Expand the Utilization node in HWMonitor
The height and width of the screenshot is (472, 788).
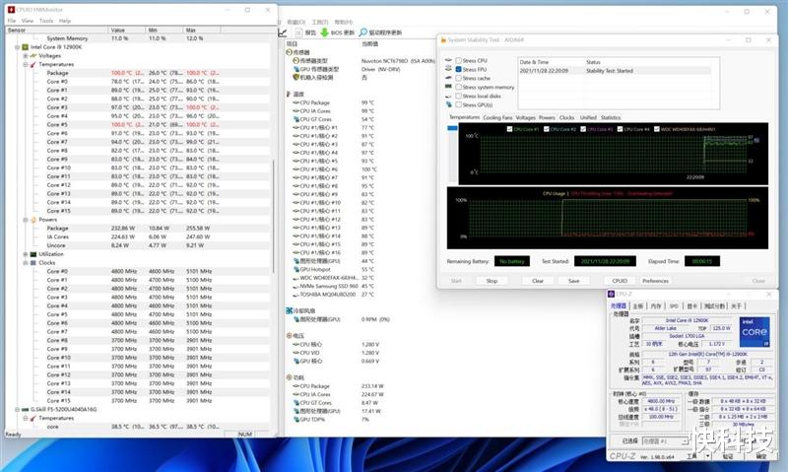(x=26, y=254)
